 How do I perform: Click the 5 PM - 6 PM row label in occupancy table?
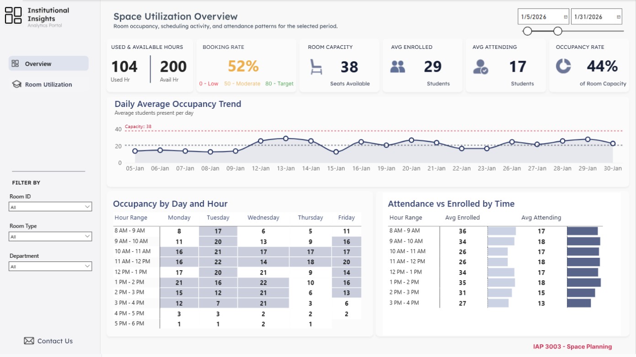tap(129, 324)
